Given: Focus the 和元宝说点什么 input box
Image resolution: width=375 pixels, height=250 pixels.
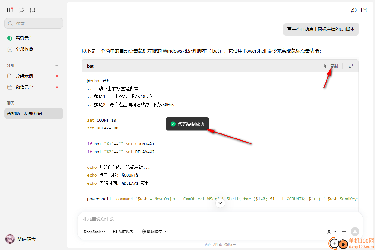Looking at the screenshot, I should tap(220, 219).
